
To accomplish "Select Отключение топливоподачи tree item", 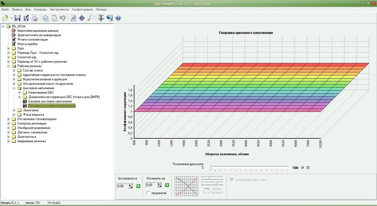I will pos(37,119).
